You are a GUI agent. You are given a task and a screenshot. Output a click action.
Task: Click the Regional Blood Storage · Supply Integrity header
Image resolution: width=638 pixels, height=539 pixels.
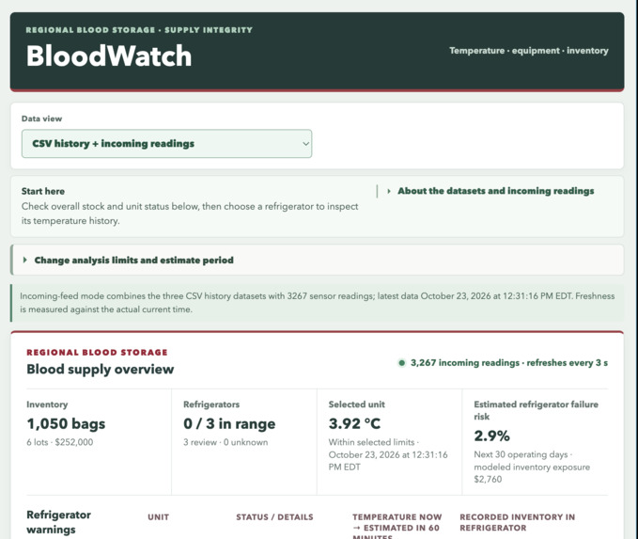tap(139, 30)
